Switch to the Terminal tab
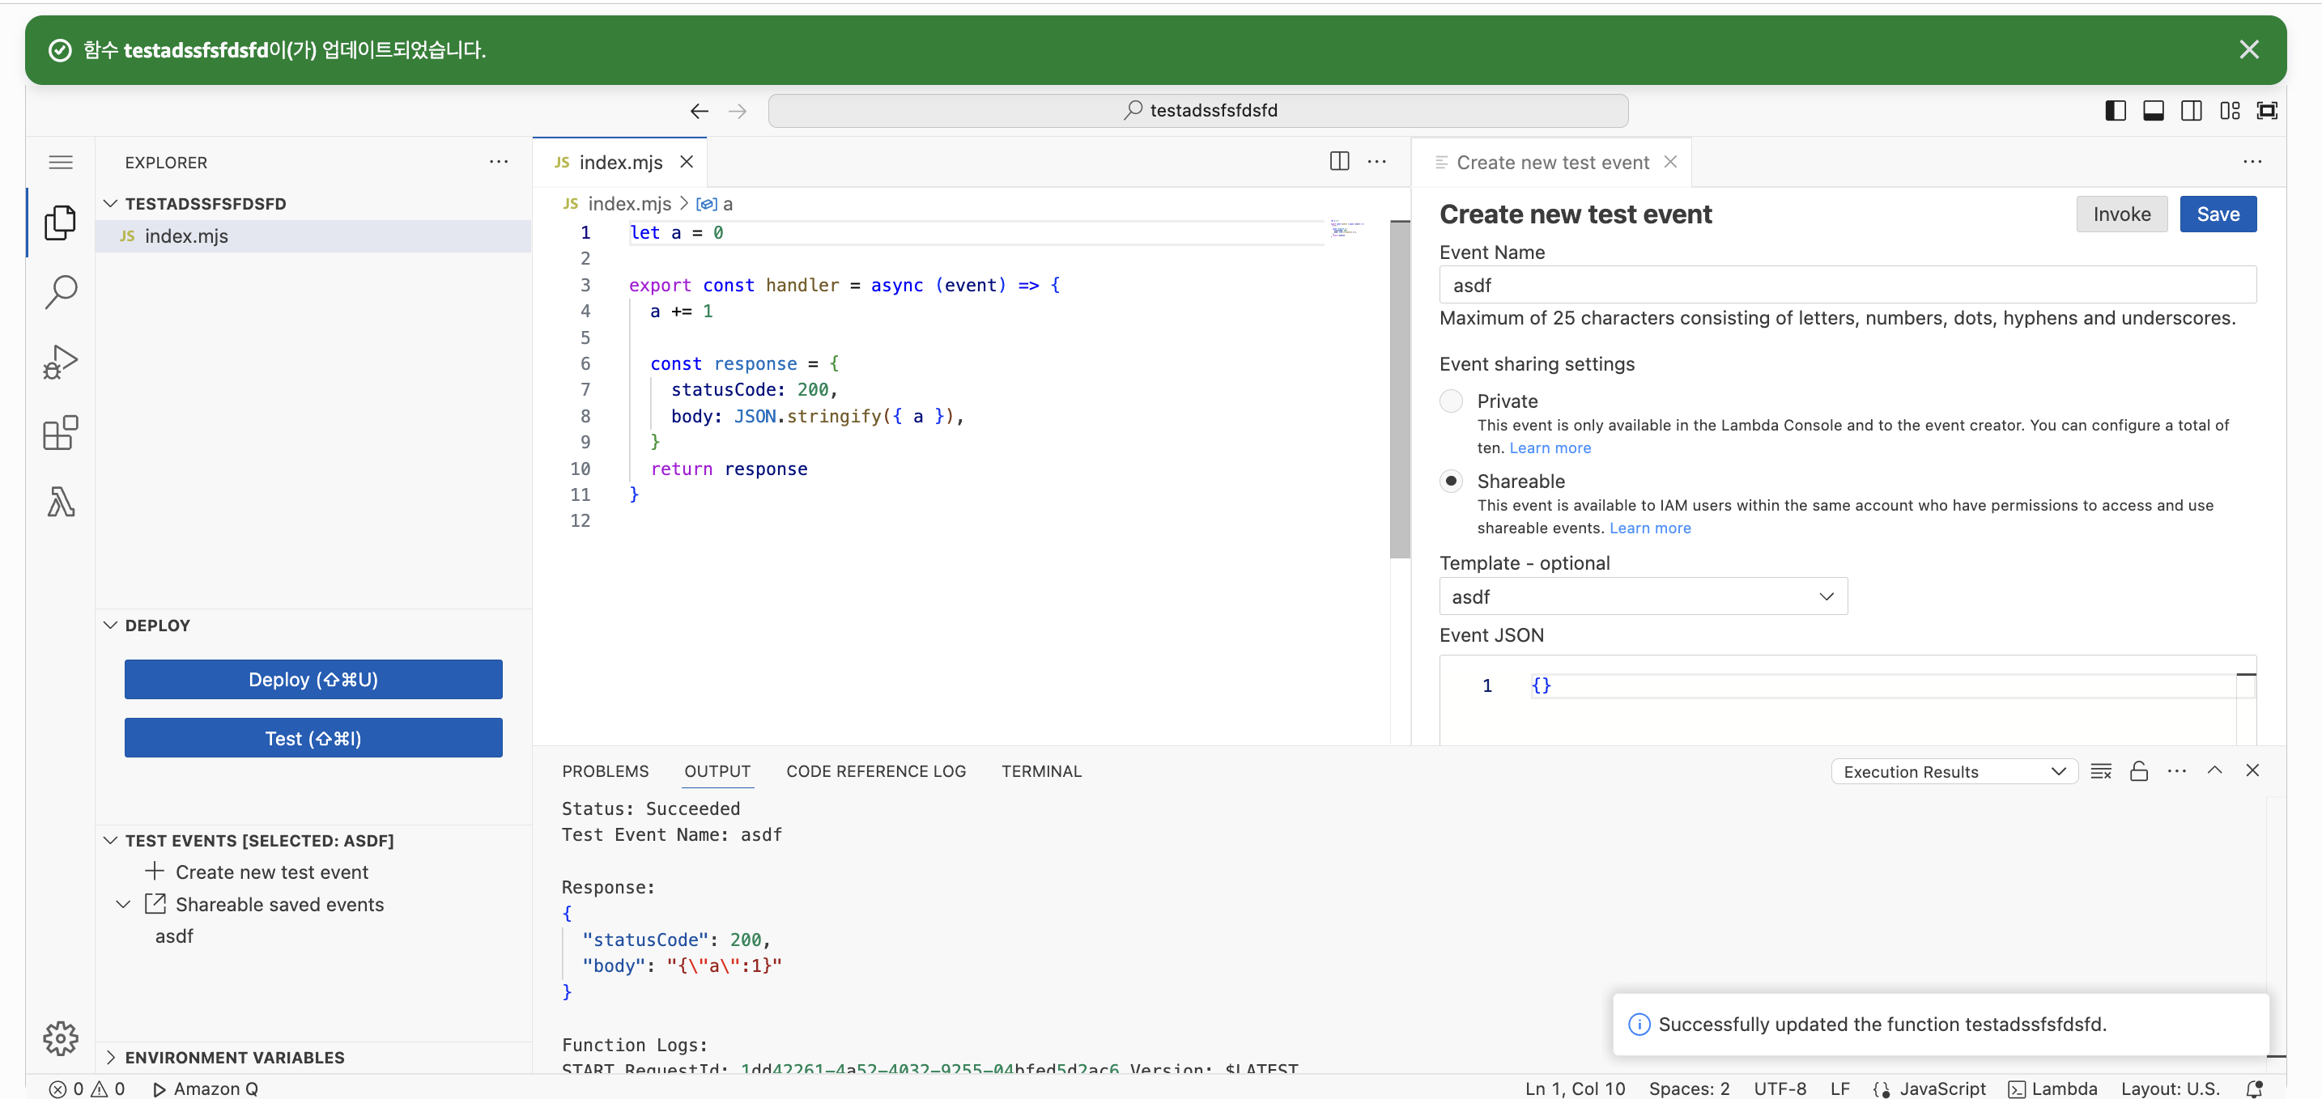This screenshot has width=2322, height=1099. pyautogui.click(x=1040, y=771)
